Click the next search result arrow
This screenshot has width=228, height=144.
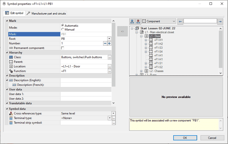220,22
